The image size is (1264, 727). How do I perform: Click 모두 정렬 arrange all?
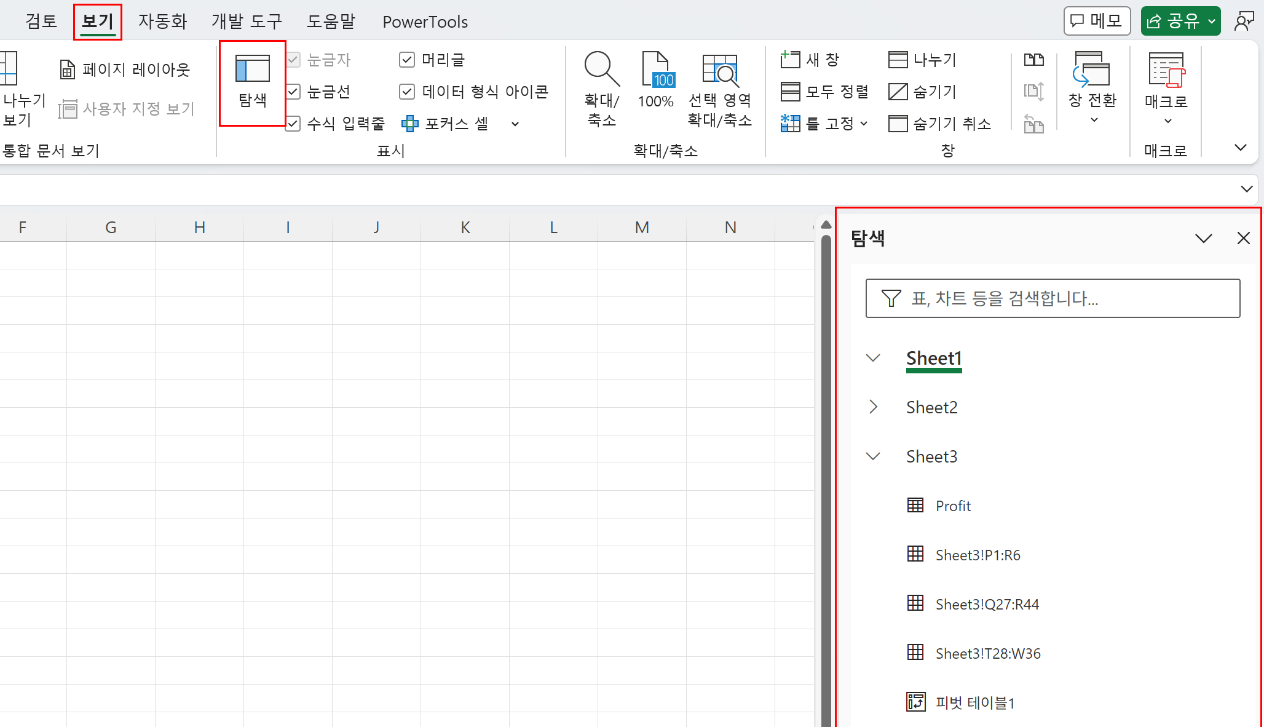(824, 92)
